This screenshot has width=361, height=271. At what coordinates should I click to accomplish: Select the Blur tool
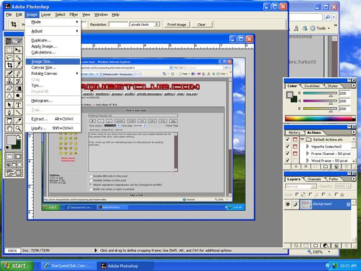click(9, 96)
